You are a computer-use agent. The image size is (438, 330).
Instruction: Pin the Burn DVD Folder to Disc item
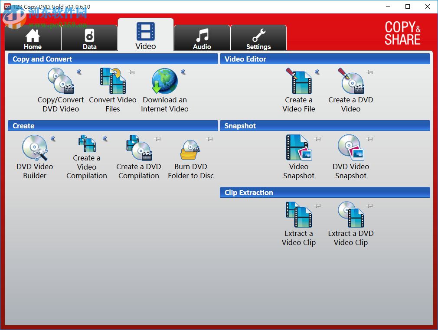tap(209, 139)
